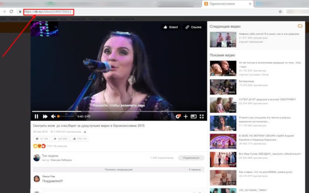Open the Богомолица video title

tap(246, 81)
